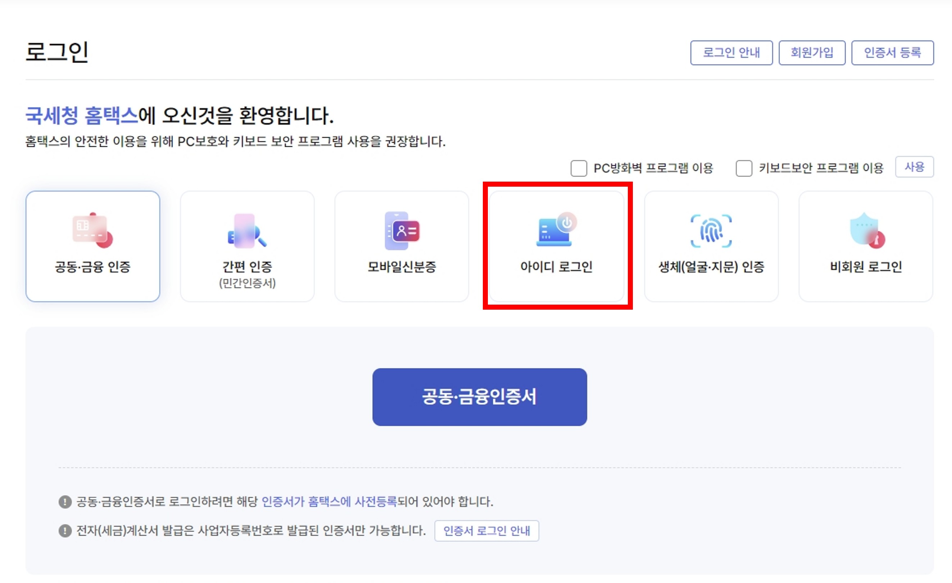Click the 국세청 홈택스 heading text
Screen dimensions: 952x583
(x=82, y=115)
